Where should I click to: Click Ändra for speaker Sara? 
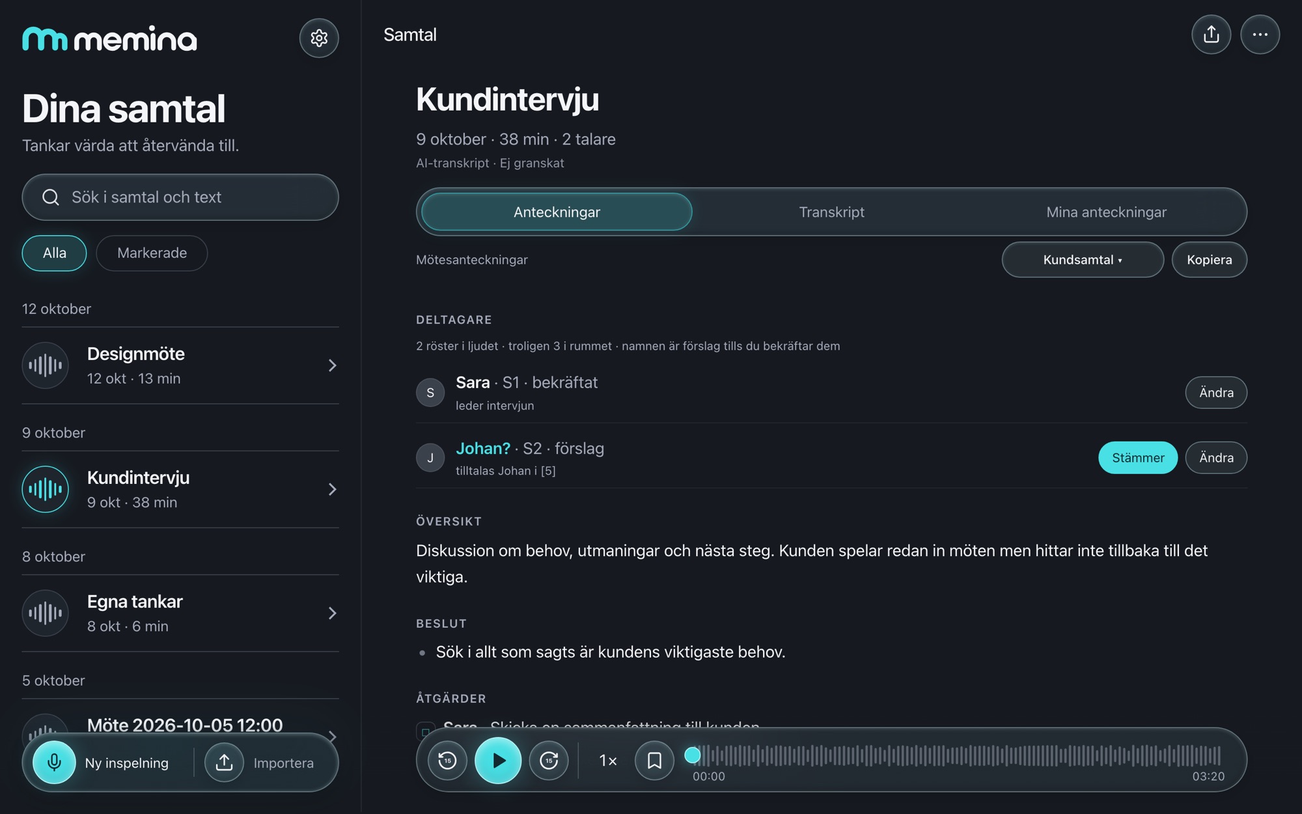pyautogui.click(x=1216, y=393)
